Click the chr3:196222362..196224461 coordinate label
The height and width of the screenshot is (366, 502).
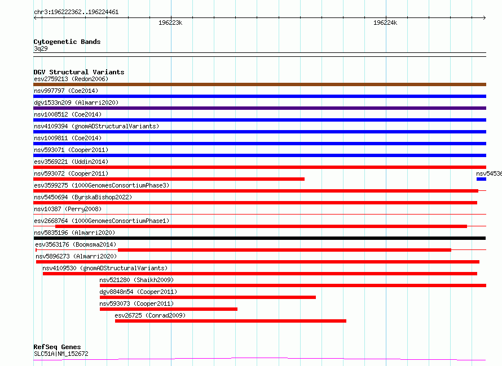coord(76,12)
